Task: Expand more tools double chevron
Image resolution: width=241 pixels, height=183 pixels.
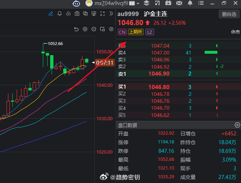Action: [111, 14]
